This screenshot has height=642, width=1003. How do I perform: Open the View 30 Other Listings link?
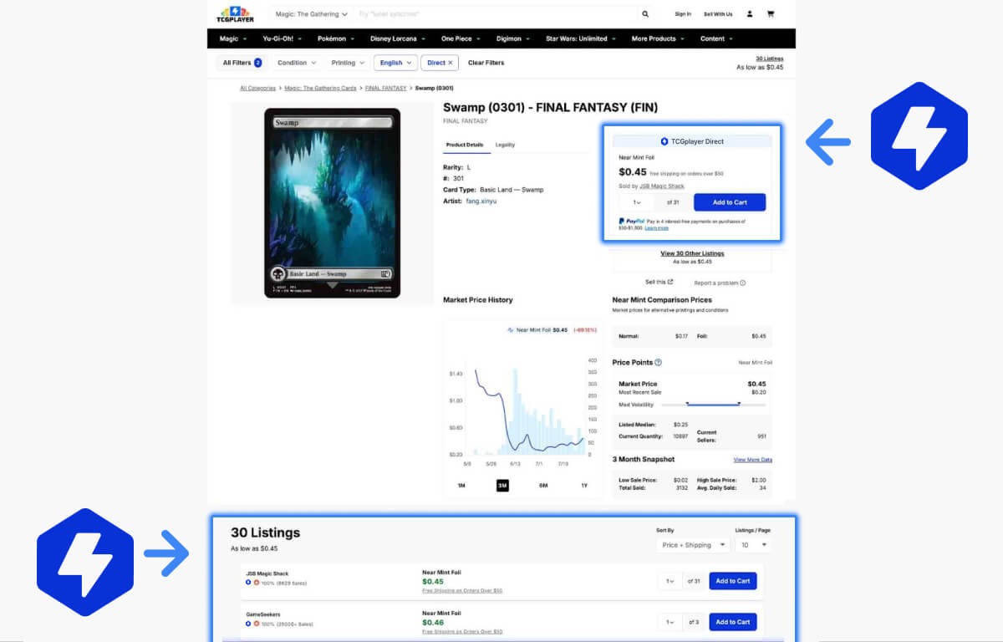pyautogui.click(x=692, y=253)
